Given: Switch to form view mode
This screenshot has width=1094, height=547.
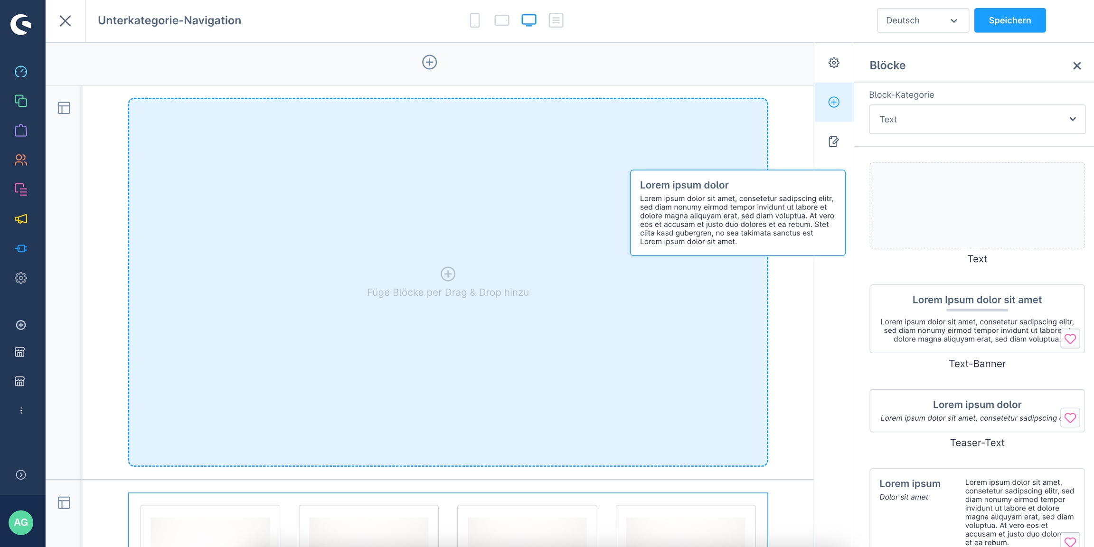Looking at the screenshot, I should tap(556, 20).
